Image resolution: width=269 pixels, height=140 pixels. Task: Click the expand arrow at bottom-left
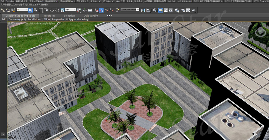pyautogui.click(x=3, y=134)
